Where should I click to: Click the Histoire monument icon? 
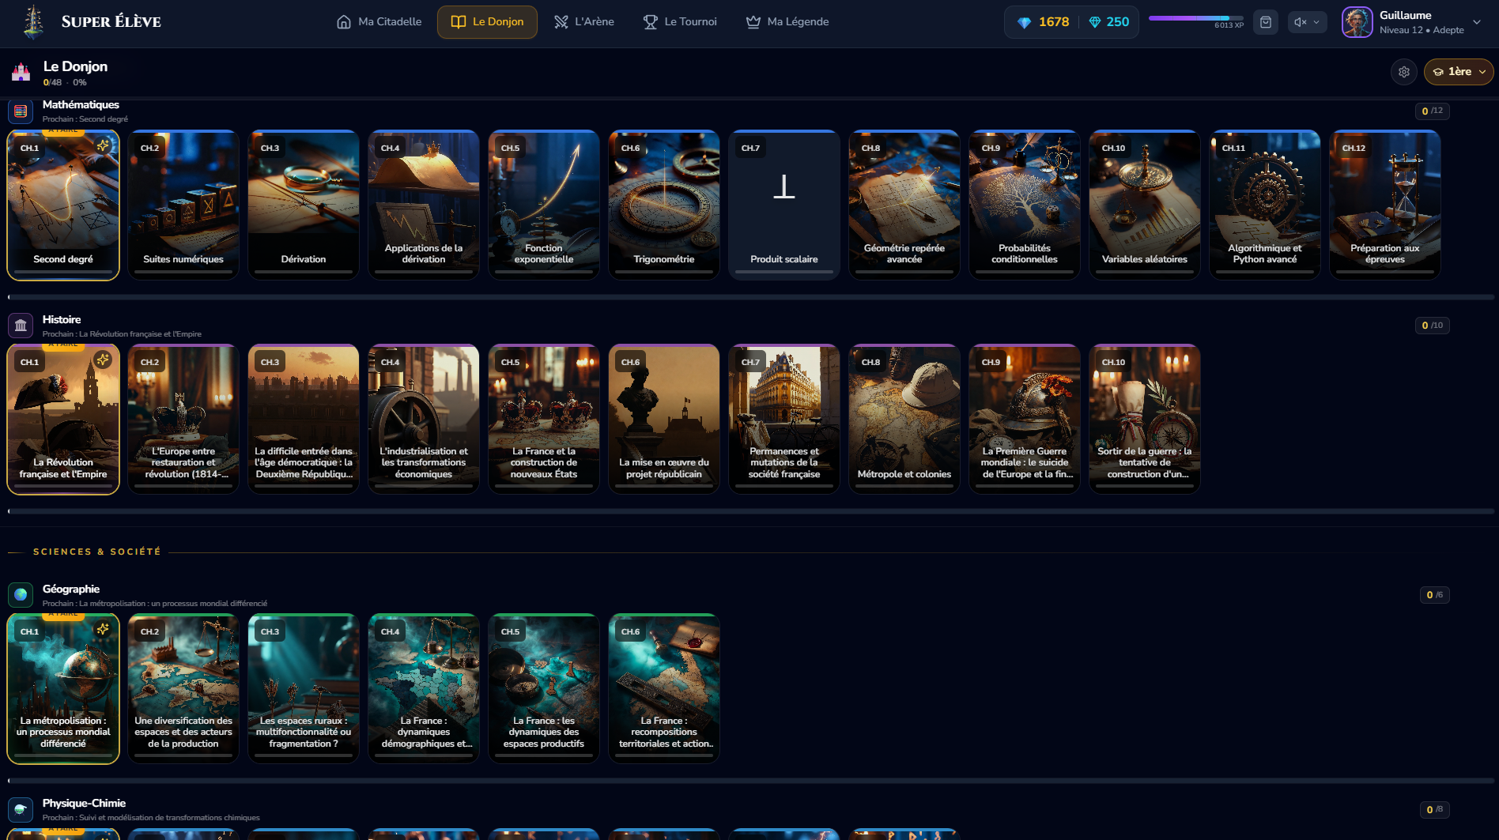coord(21,326)
